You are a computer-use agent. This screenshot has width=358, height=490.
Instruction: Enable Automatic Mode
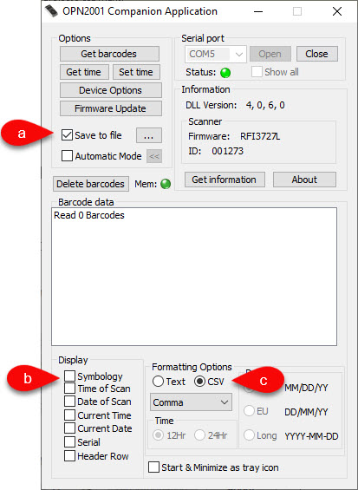[x=67, y=155]
